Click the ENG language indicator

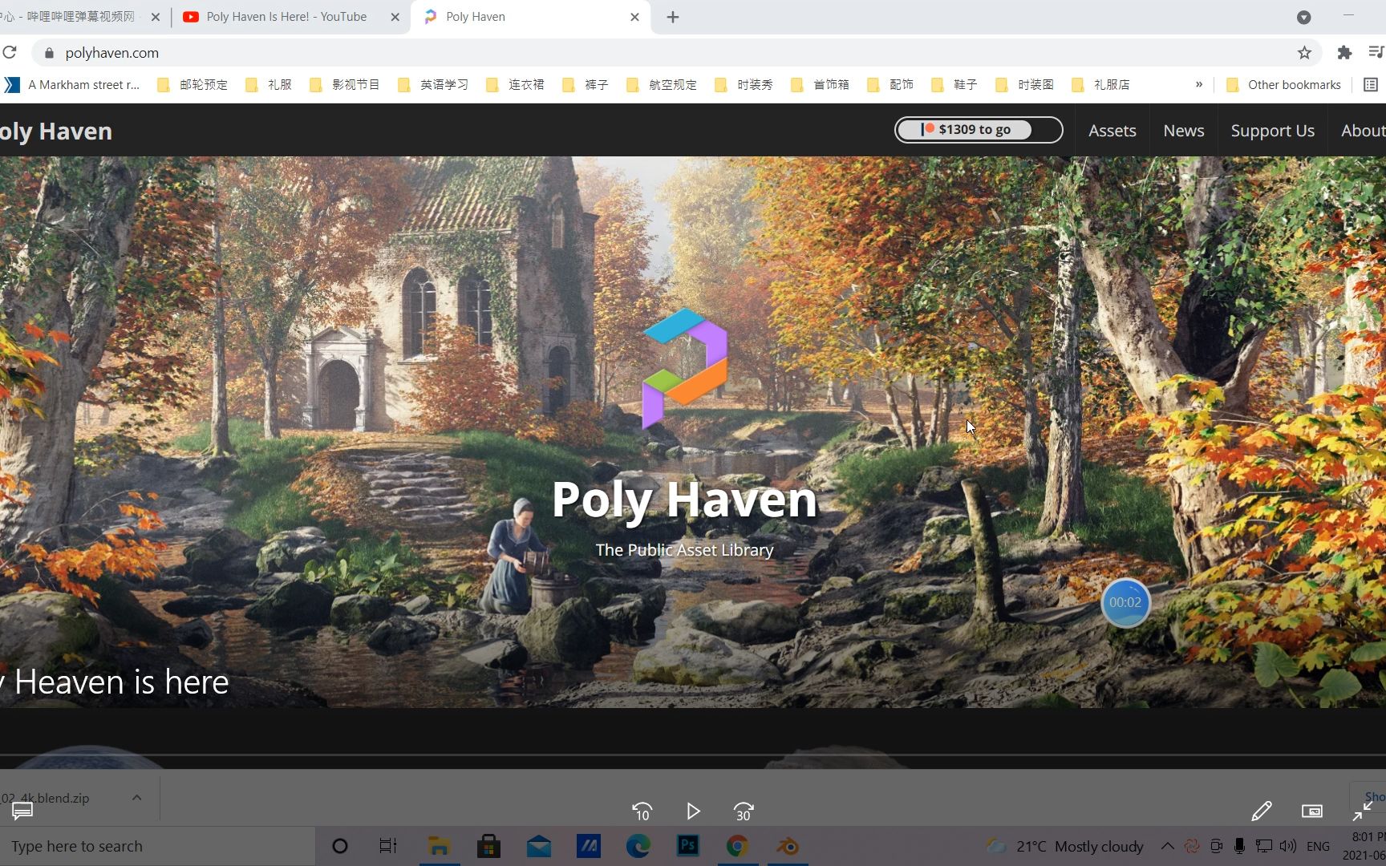click(1318, 846)
